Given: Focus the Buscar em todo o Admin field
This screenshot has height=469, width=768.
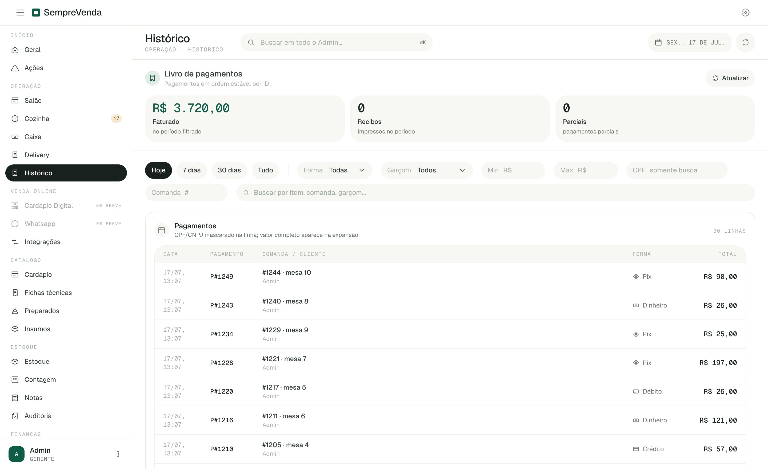Looking at the screenshot, I should coord(336,42).
